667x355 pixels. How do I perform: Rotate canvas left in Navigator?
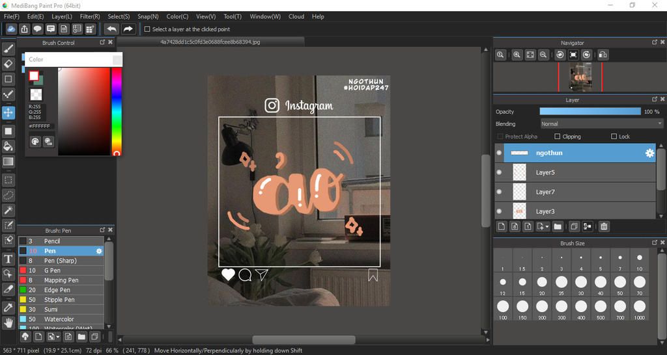pyautogui.click(x=560, y=55)
